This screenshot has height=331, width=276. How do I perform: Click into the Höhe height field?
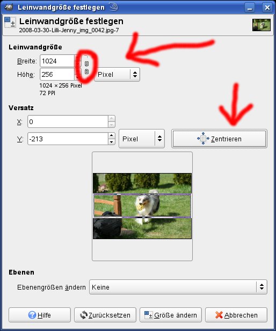[57, 74]
